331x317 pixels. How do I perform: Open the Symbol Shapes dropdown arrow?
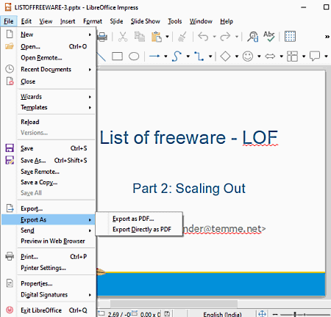pyautogui.click(x=259, y=57)
